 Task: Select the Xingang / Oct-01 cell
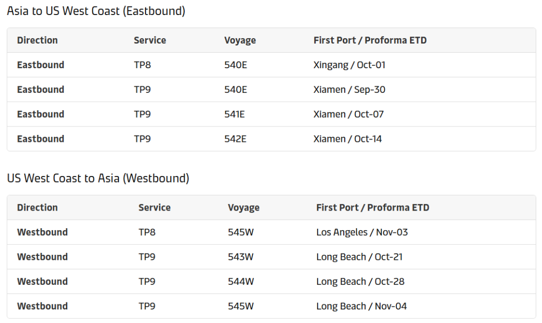pos(349,65)
